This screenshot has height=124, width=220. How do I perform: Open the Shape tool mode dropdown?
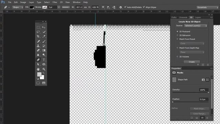[x=18, y=7]
